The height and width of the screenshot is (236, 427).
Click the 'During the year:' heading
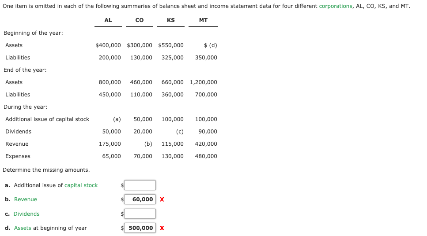click(25, 107)
